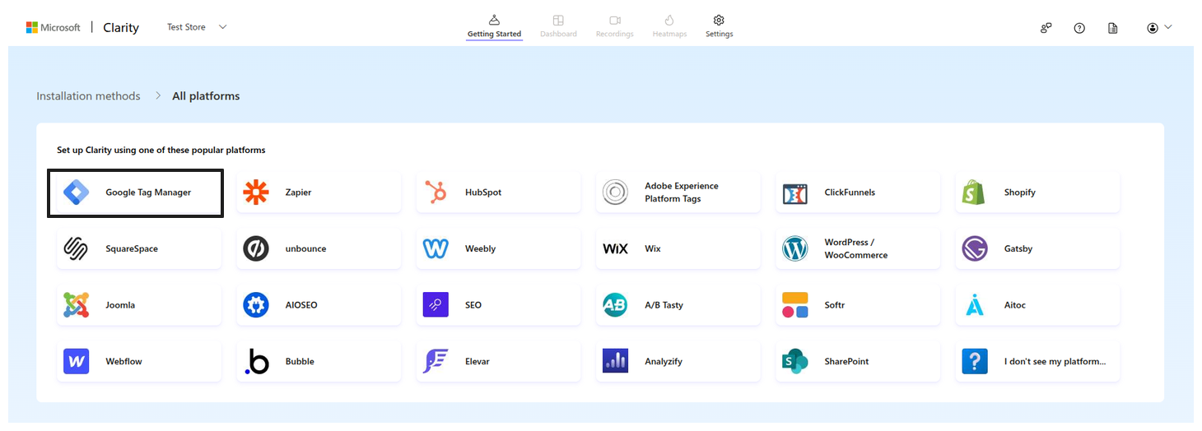Open the Settings tab
The width and height of the screenshot is (1202, 431).
pyautogui.click(x=719, y=26)
